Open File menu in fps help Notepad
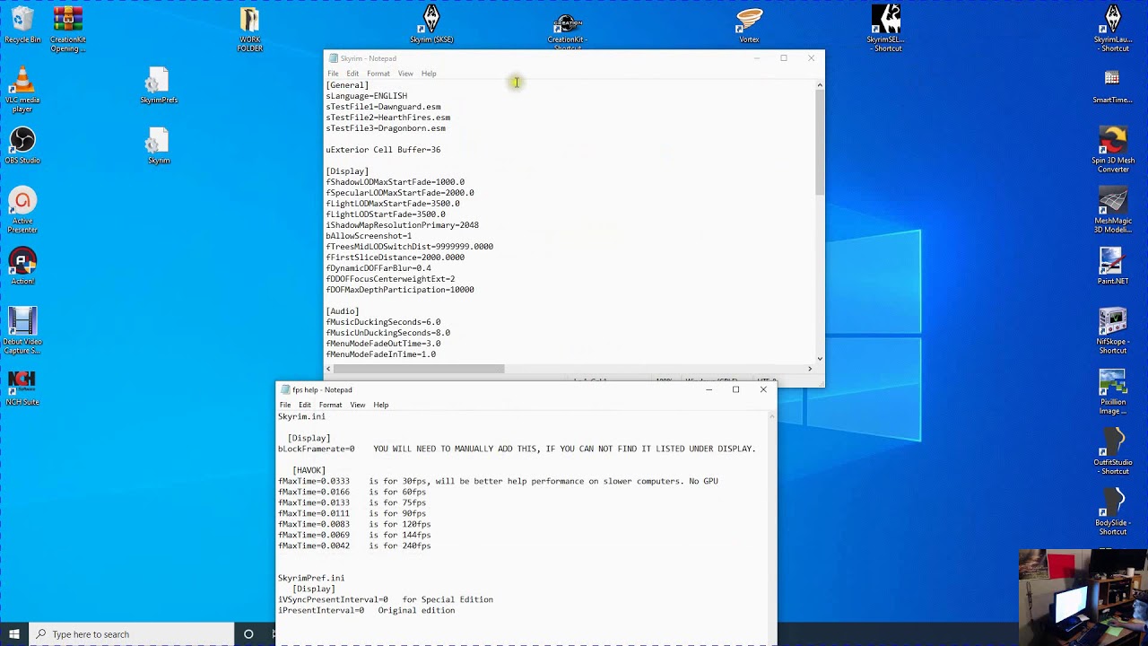 [x=285, y=405]
